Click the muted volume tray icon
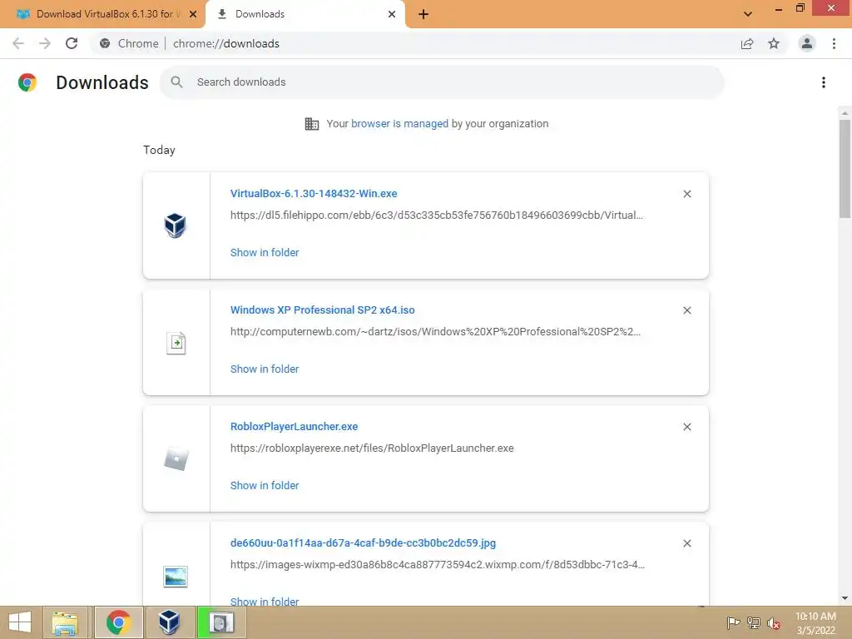The width and height of the screenshot is (852, 639). [x=774, y=623]
